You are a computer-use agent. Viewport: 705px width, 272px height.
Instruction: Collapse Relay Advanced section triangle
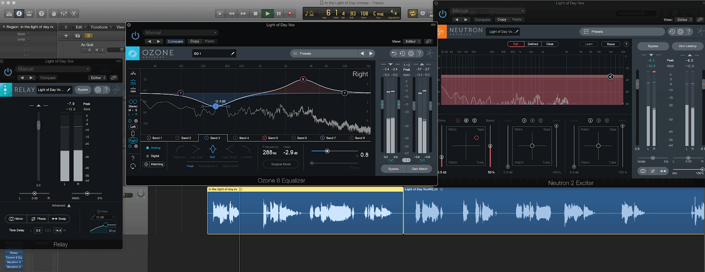click(x=69, y=206)
